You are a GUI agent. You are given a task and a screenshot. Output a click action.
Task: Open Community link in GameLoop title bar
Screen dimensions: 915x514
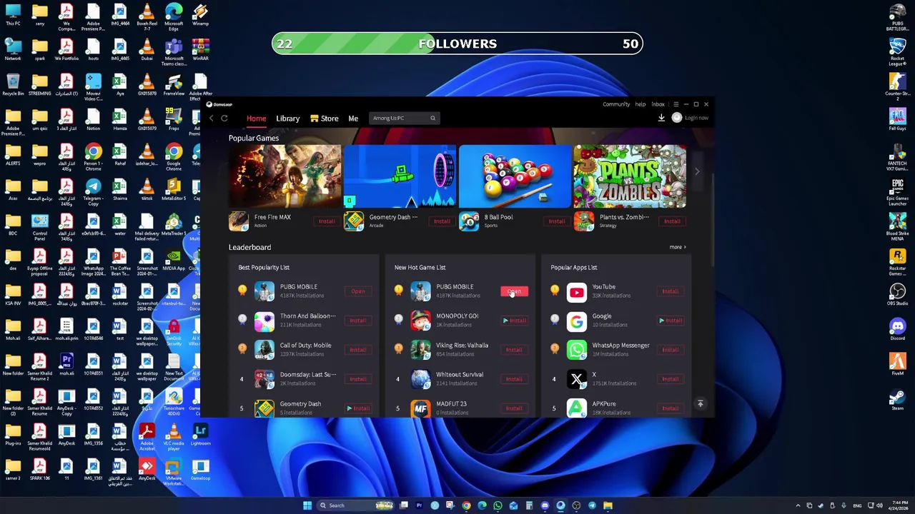tap(616, 104)
